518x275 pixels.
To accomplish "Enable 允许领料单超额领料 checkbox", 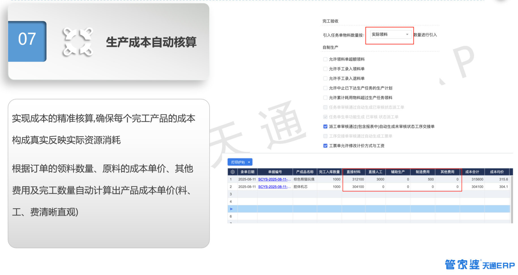I will pos(325,59).
